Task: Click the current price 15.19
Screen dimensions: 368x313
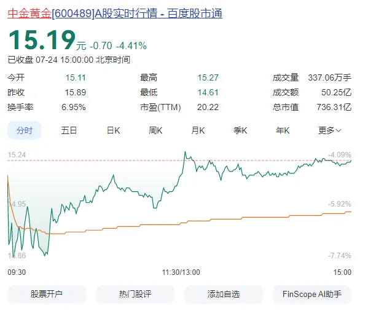Action: tap(42, 40)
